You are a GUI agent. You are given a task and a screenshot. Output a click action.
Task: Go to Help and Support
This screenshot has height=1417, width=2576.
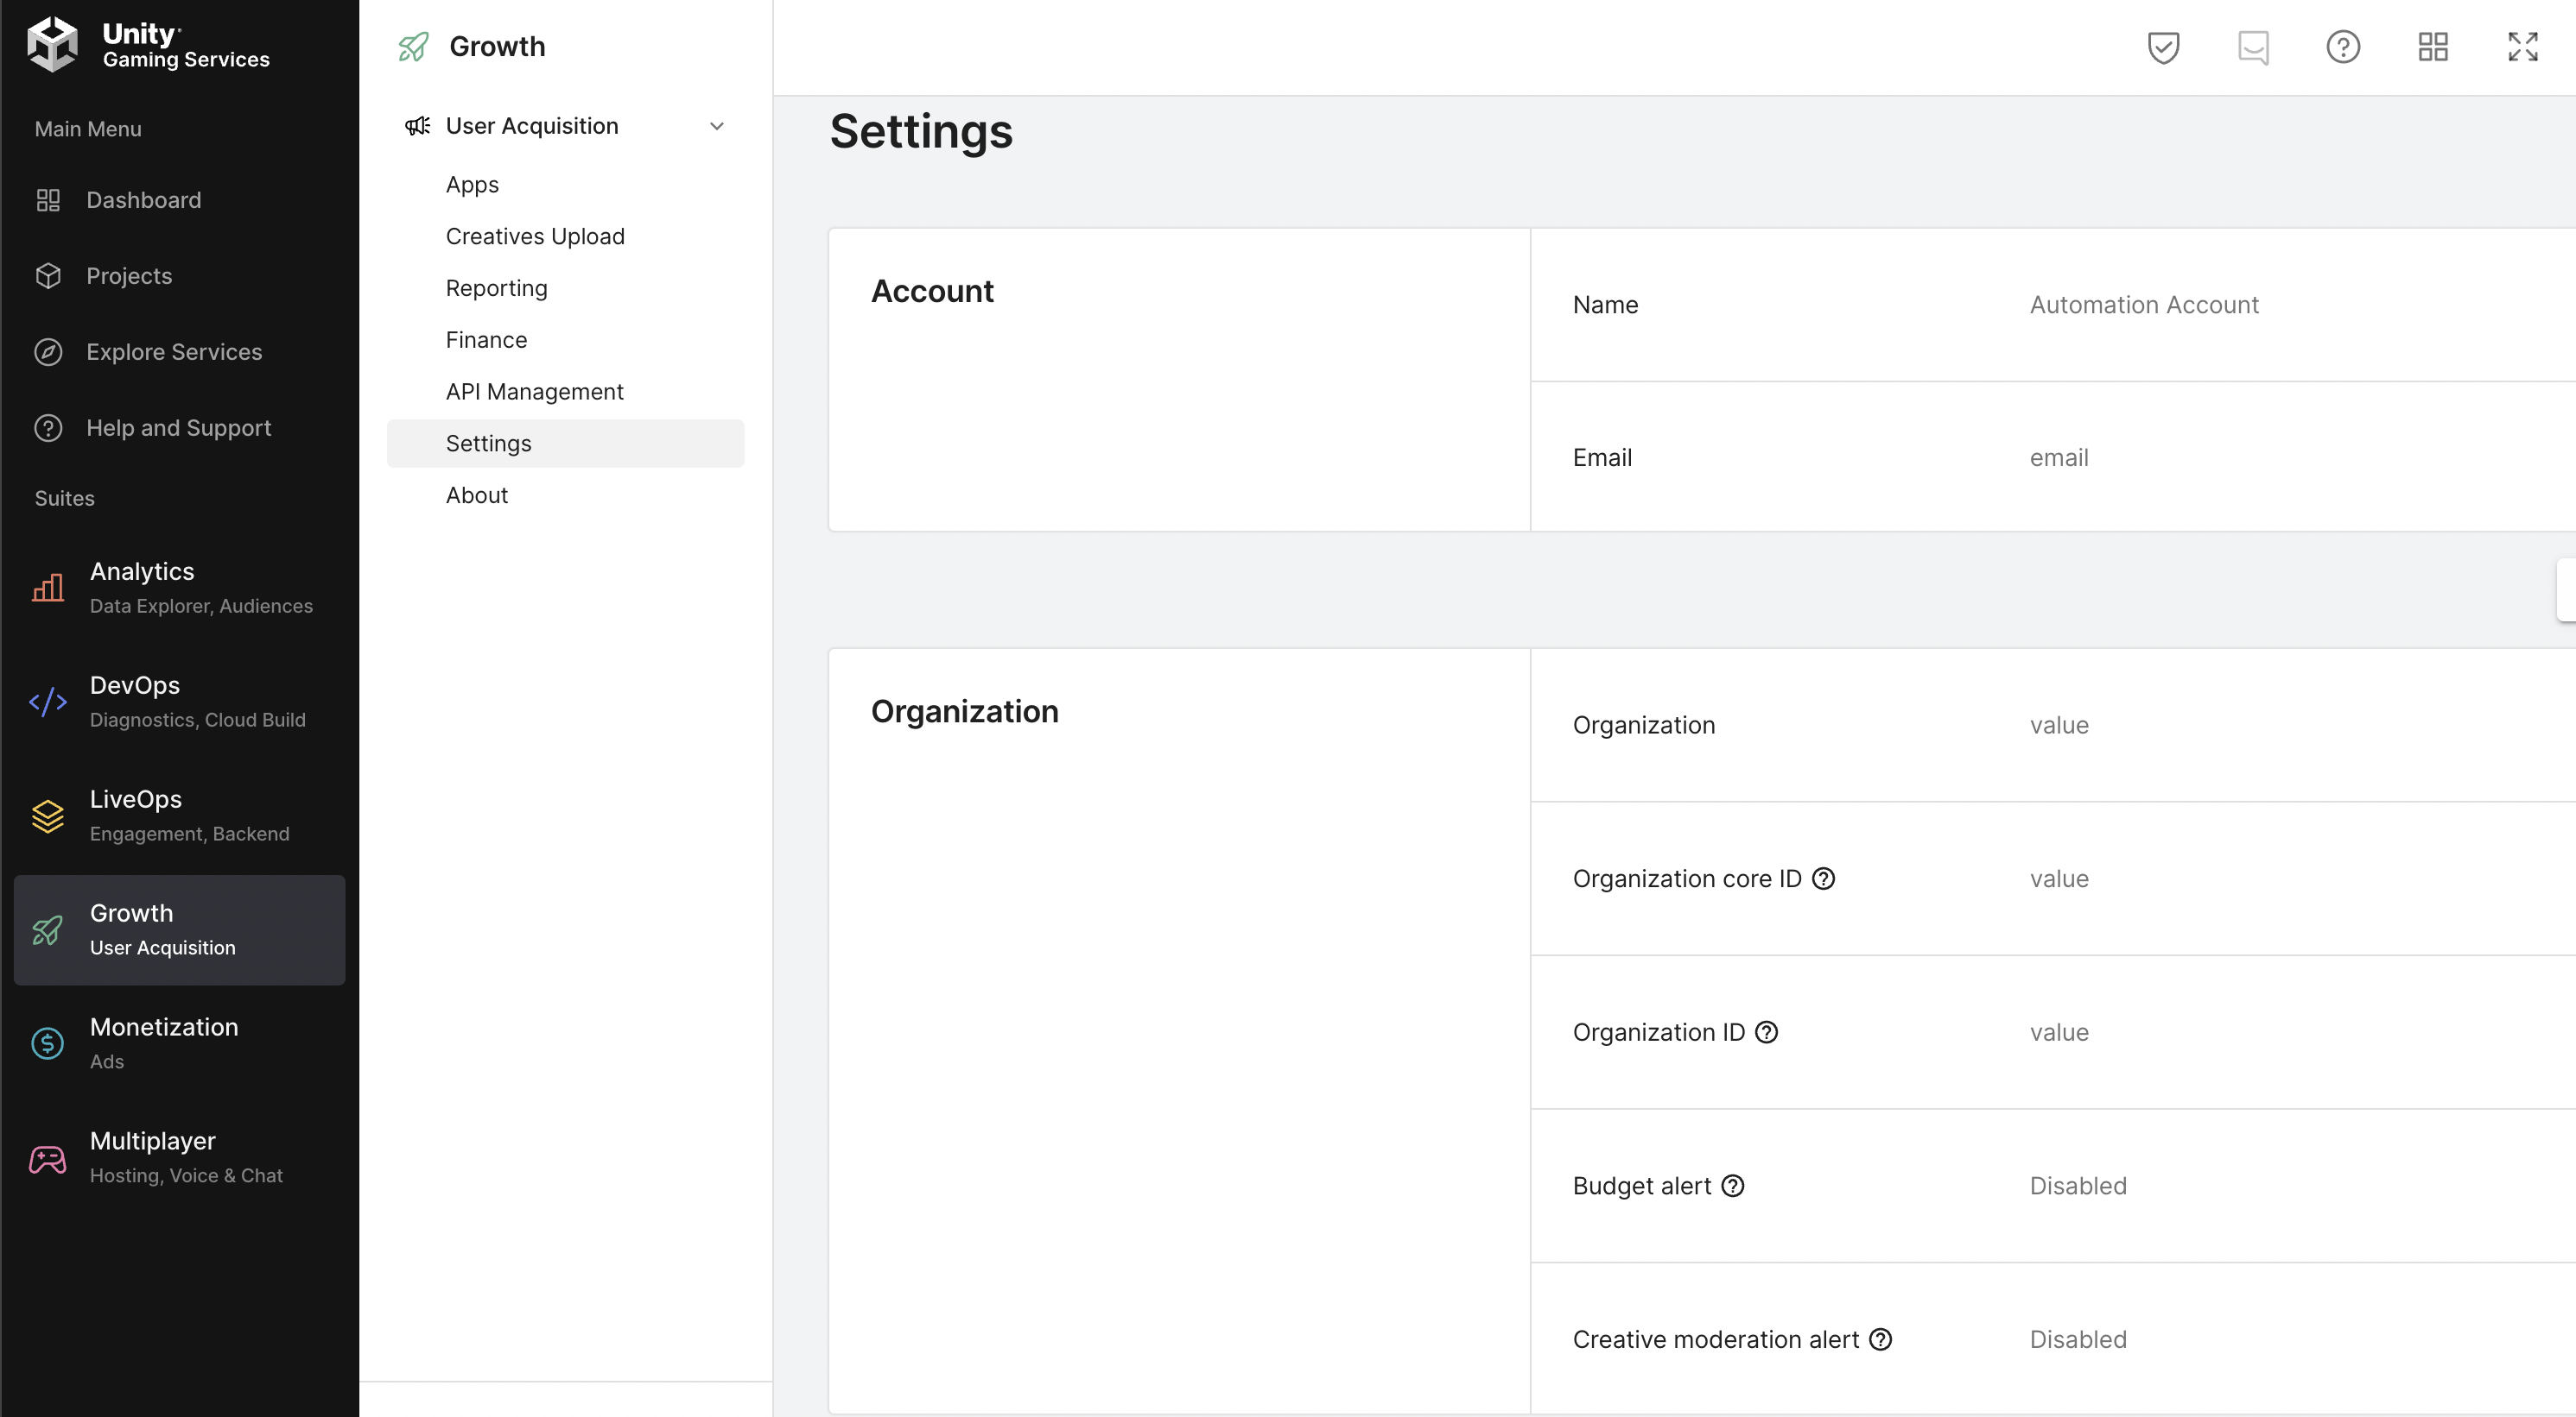(179, 428)
